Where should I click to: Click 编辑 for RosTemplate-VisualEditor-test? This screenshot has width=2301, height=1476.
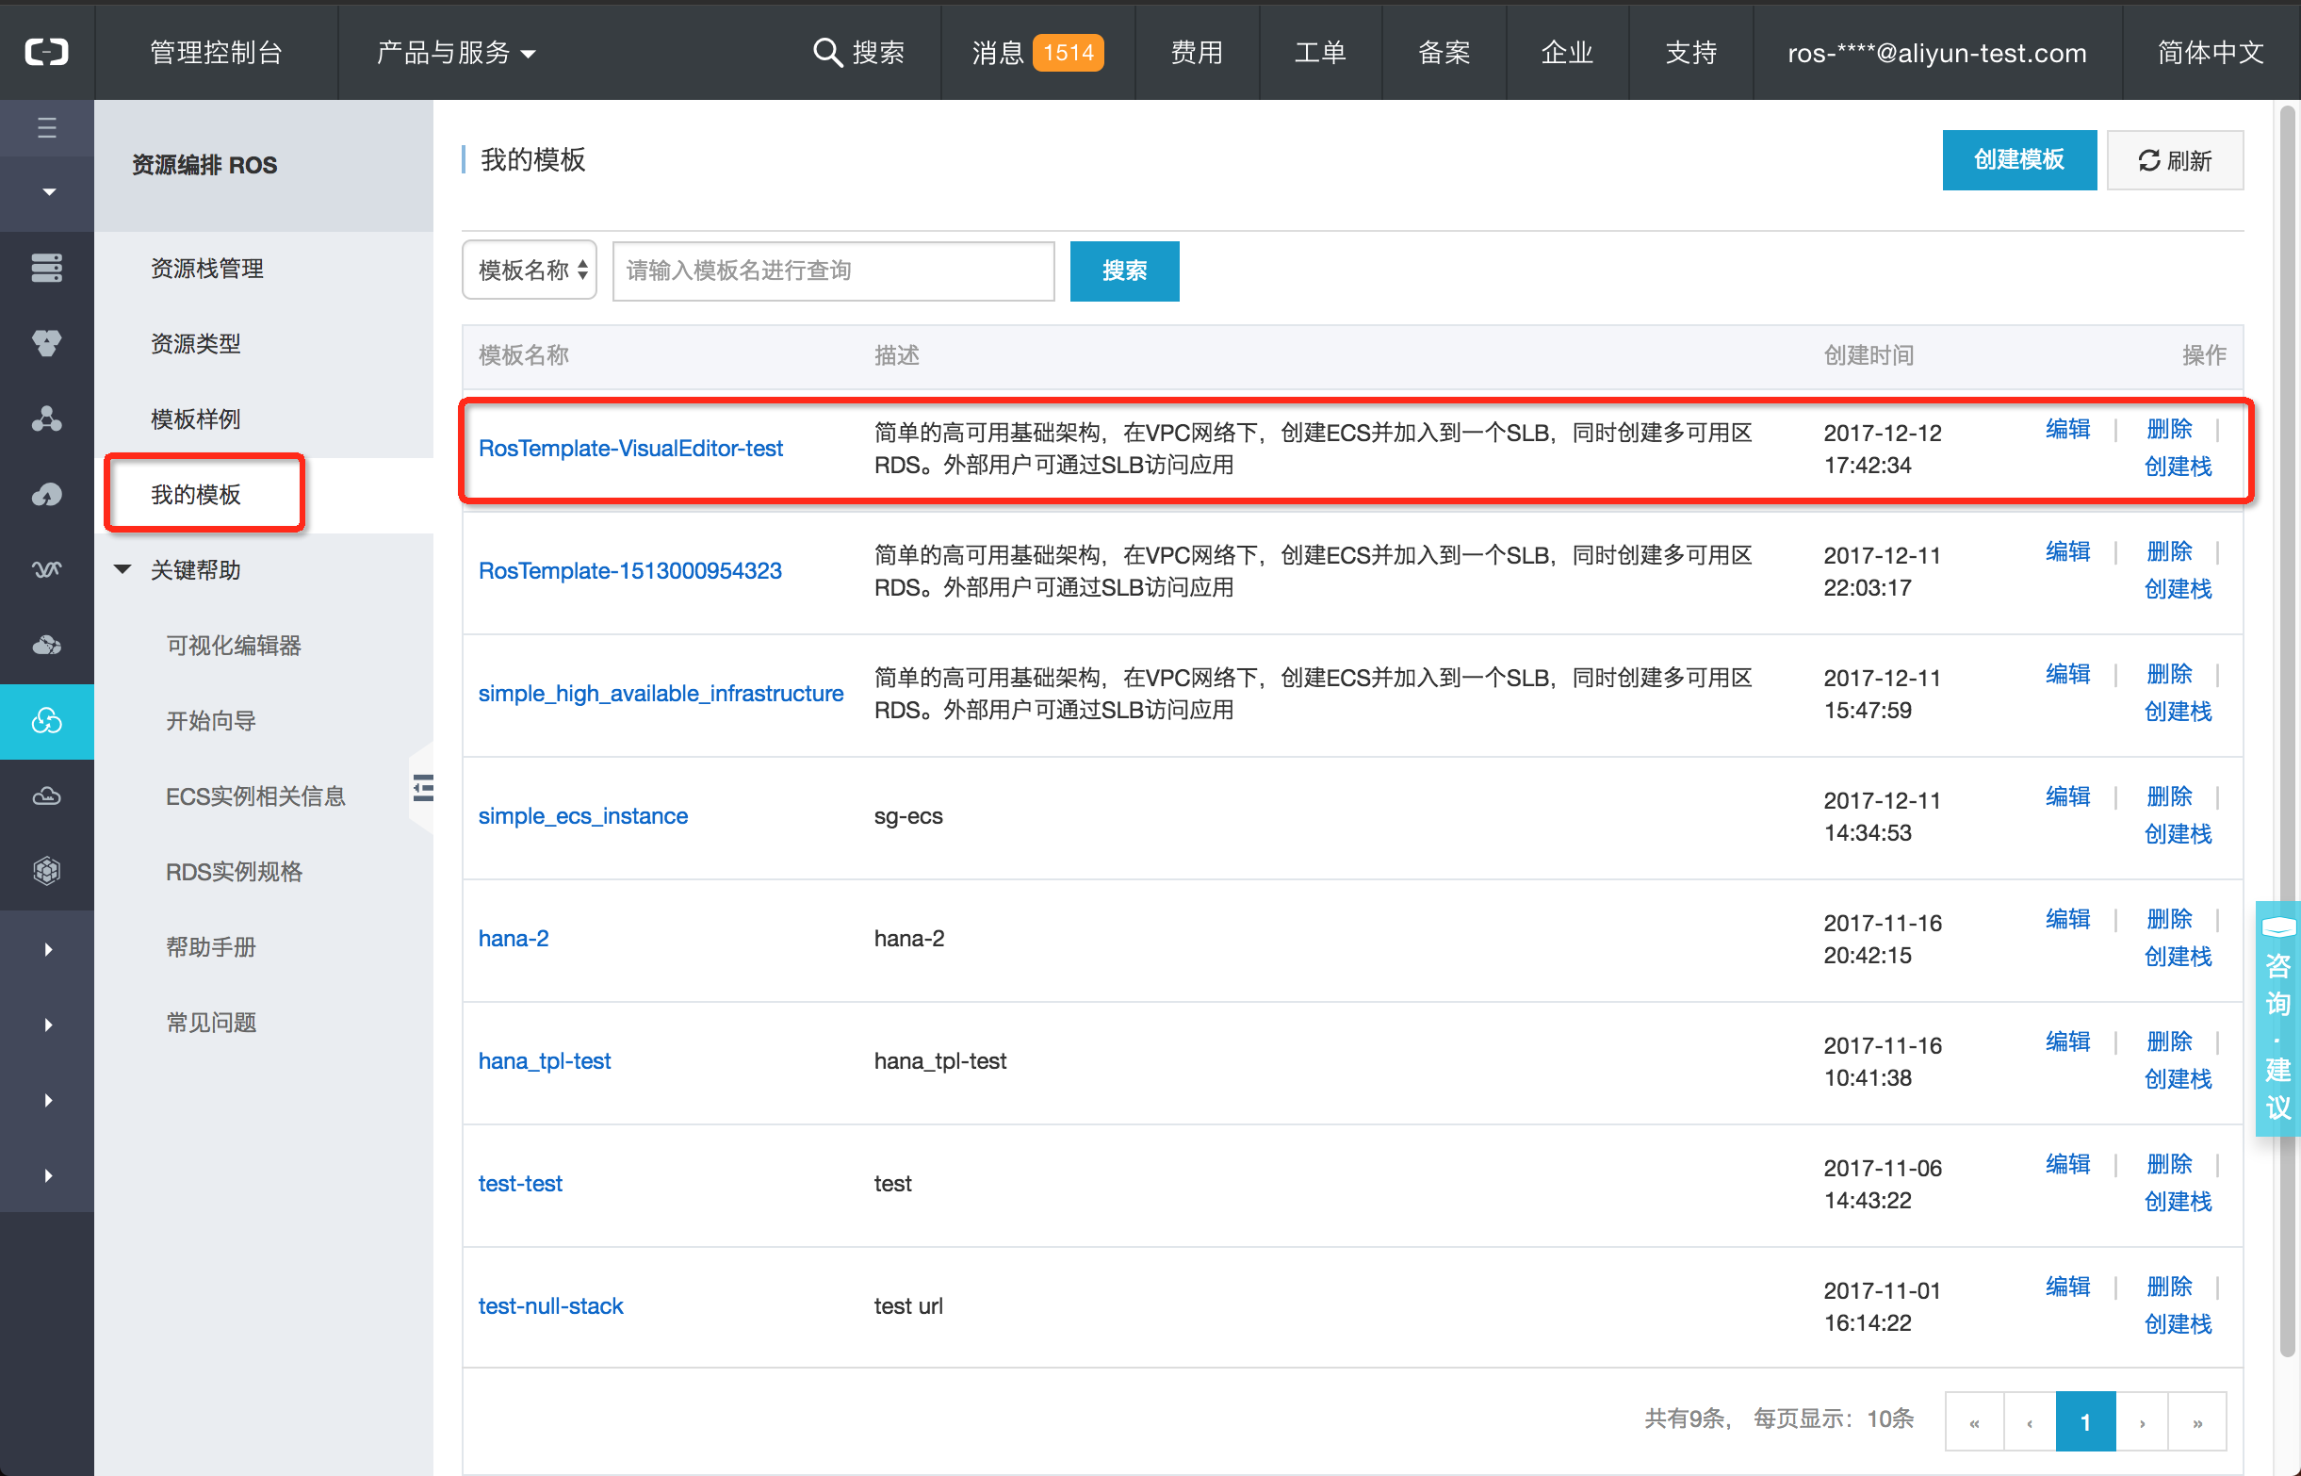click(2067, 429)
